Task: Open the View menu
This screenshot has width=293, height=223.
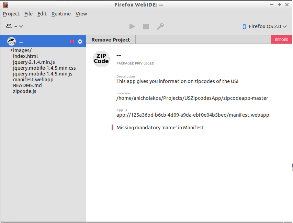Action: point(81,14)
